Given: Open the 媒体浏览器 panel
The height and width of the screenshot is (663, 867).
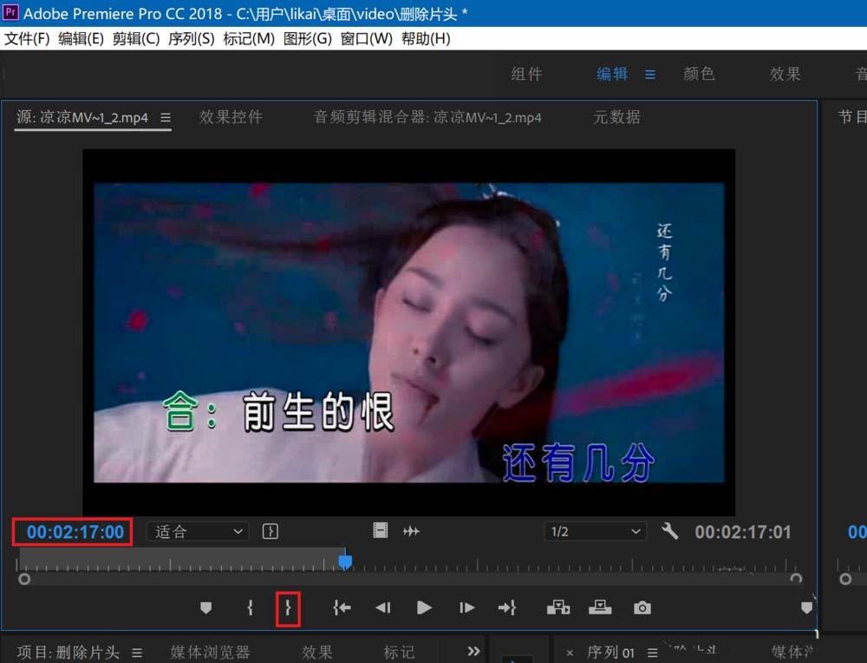Looking at the screenshot, I should (x=211, y=651).
